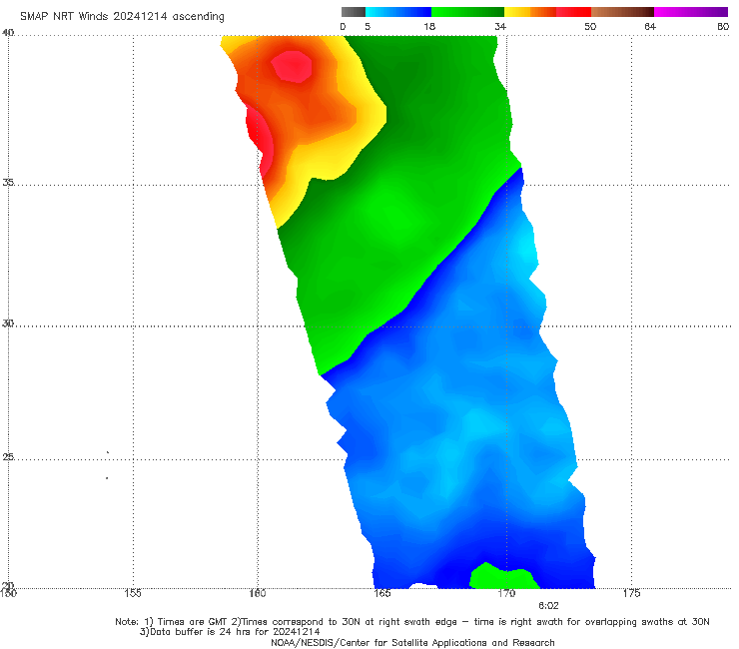Click the yellow-orange segment of the color bar
Image resolution: width=739 pixels, height=649 pixels.
(x=530, y=12)
